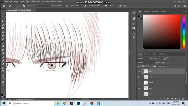Screen dimensions: 188x106
Task: Open layer blend mode dropdown
Action: [x=146, y=62]
